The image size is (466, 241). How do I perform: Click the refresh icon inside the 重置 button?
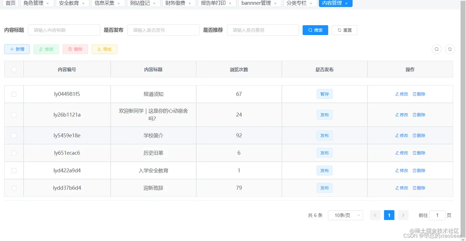click(338, 30)
